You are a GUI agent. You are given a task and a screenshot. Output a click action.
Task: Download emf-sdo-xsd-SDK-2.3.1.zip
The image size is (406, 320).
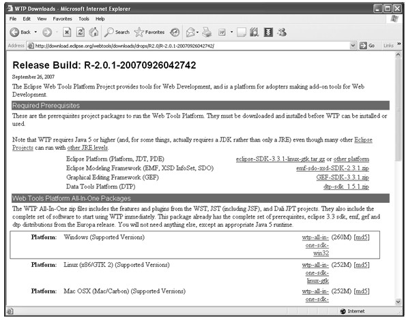click(x=333, y=168)
